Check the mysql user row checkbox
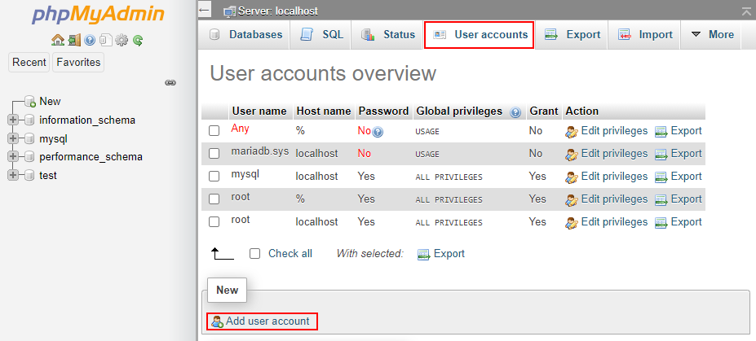The image size is (756, 341). pyautogui.click(x=214, y=177)
